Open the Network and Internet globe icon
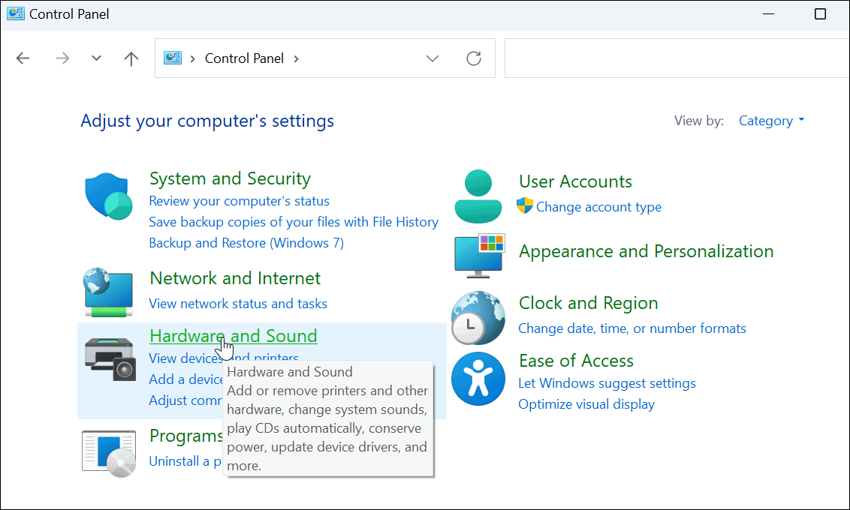Screen dimensions: 850x510 click(109, 291)
